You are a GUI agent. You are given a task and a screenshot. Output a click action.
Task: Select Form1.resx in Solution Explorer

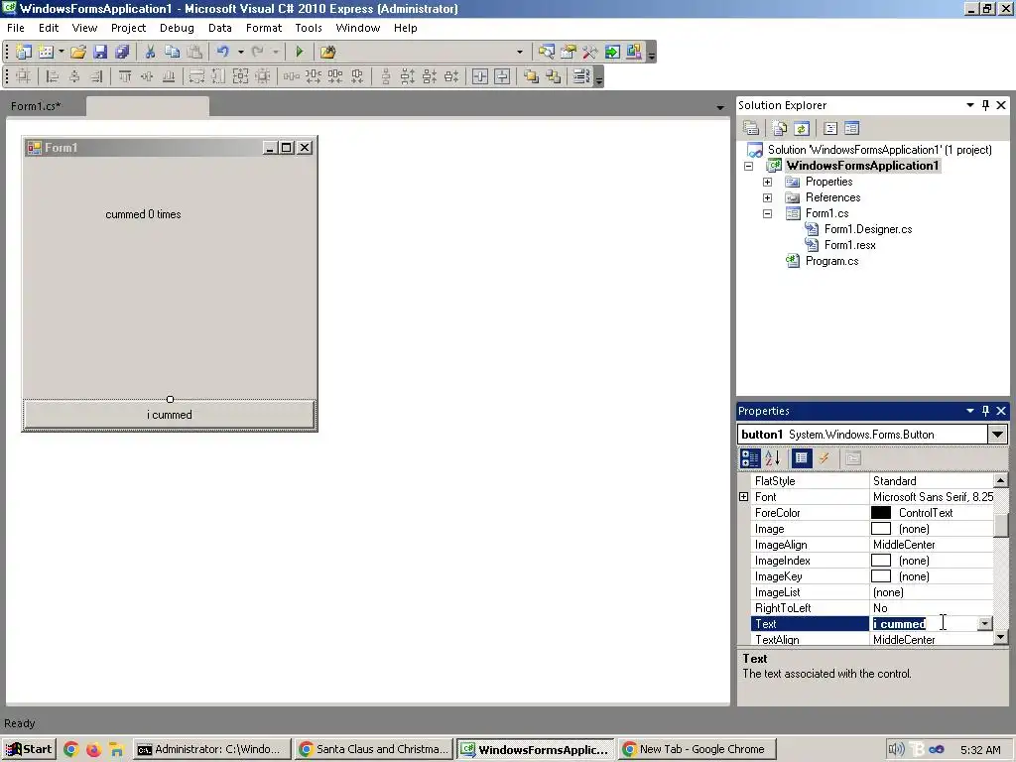tap(849, 245)
